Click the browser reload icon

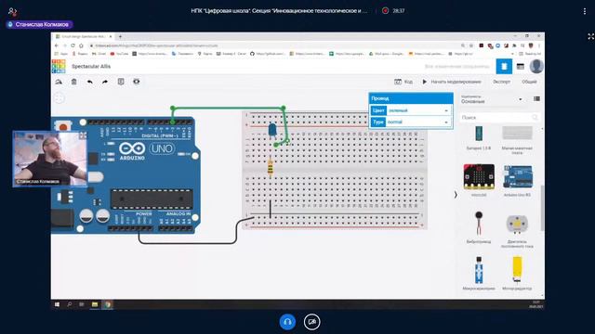(73, 45)
